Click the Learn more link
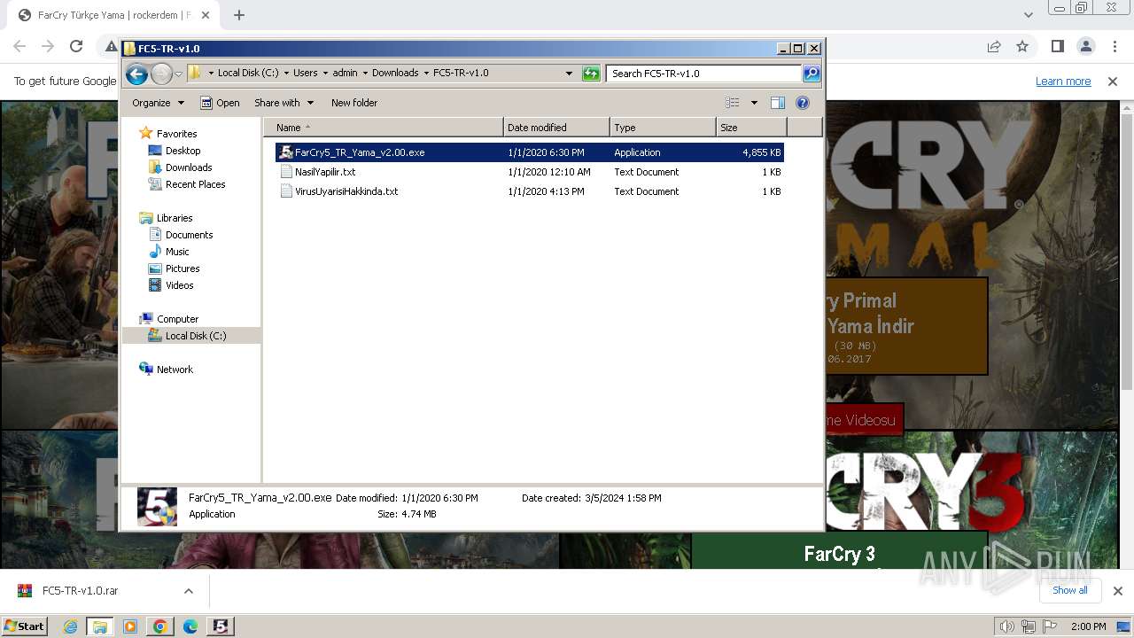 point(1063,82)
